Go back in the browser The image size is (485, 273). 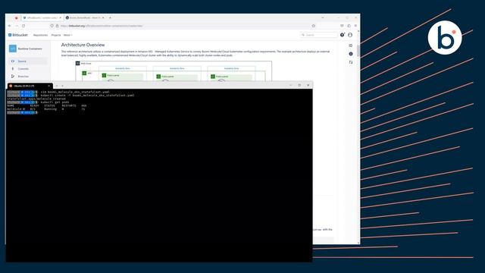10,26
